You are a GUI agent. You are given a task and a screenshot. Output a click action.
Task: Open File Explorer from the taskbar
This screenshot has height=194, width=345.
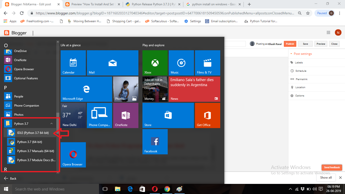click(x=117, y=189)
